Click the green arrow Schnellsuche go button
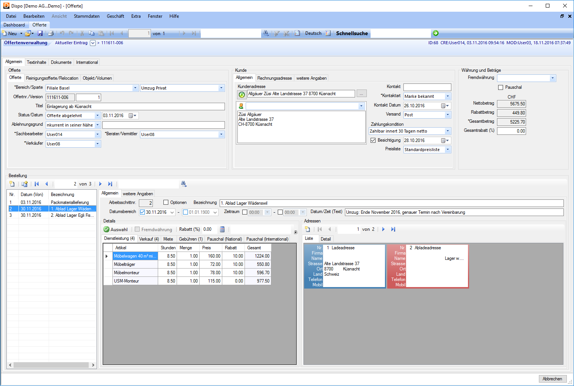Viewport: 574px width, 386px height. tap(436, 33)
